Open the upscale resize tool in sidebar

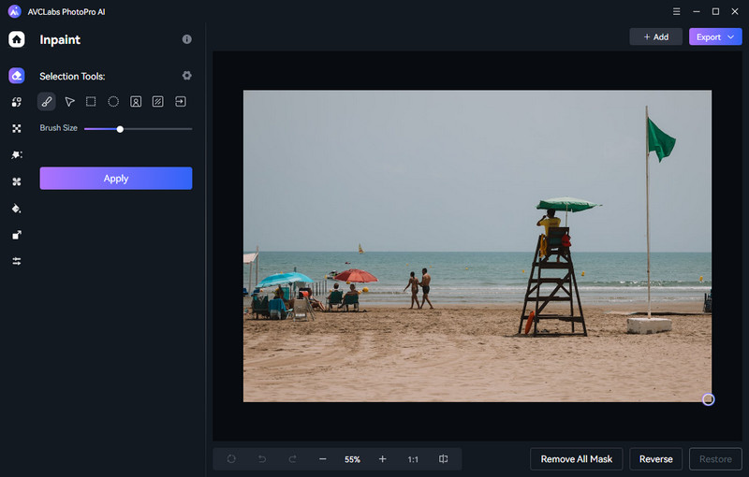[17, 235]
